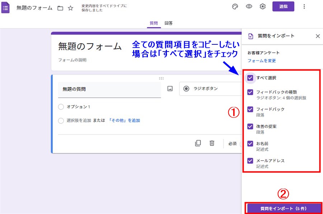323x214 pixels.
Task: Star the untitled form
Action: click(71, 8)
